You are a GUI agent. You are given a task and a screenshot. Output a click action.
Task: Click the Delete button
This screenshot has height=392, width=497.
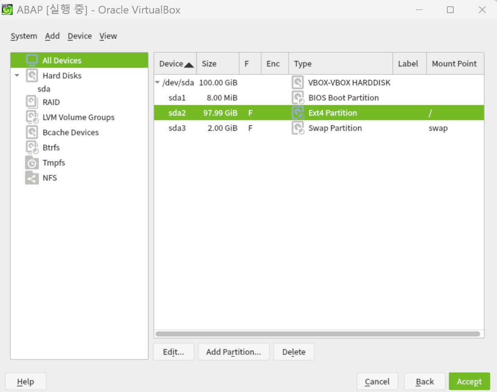pyautogui.click(x=294, y=352)
